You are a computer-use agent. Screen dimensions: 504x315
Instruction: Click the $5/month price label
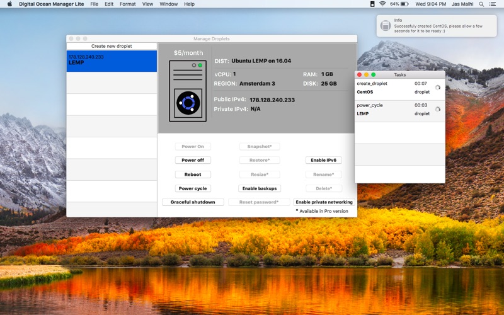188,53
